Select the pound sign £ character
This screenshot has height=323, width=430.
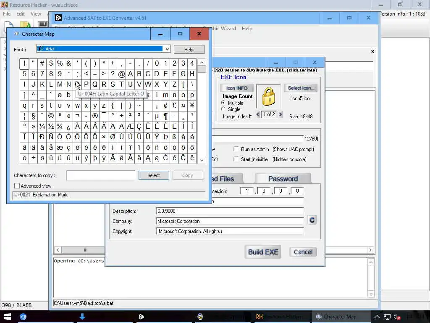[x=174, y=106]
